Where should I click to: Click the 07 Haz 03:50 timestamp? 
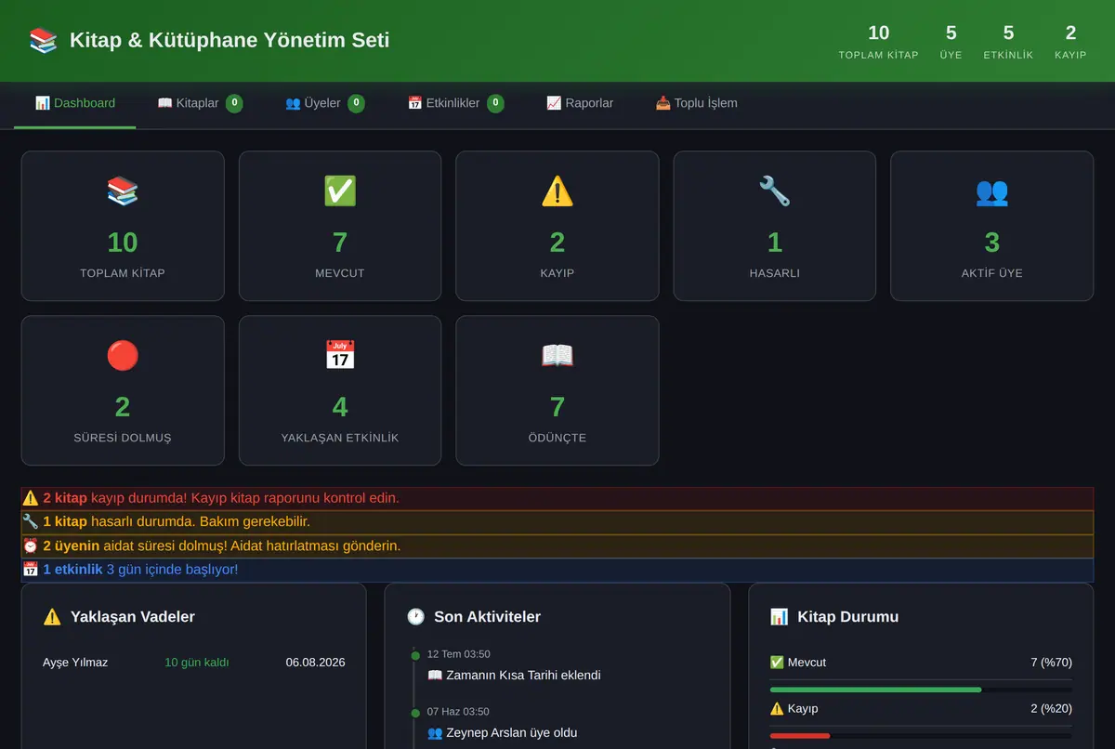click(x=459, y=712)
